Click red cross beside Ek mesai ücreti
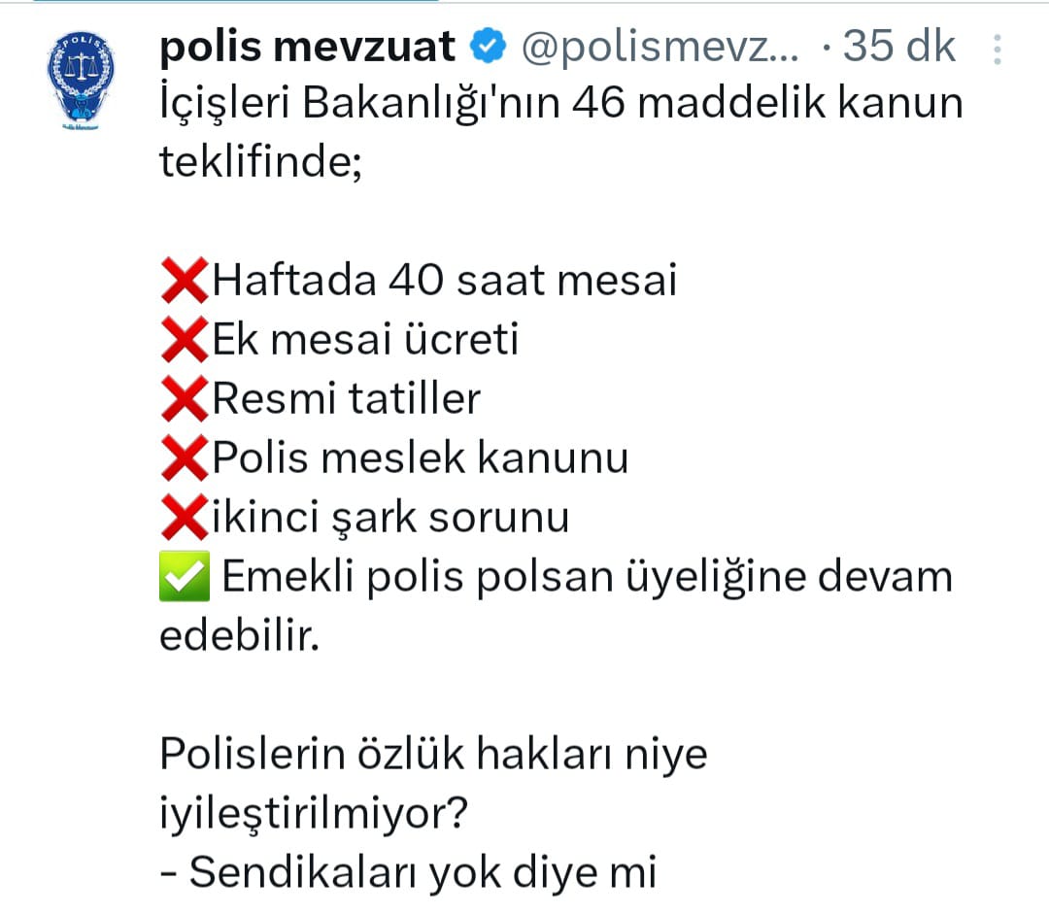The height and width of the screenshot is (913, 1049). 185,340
